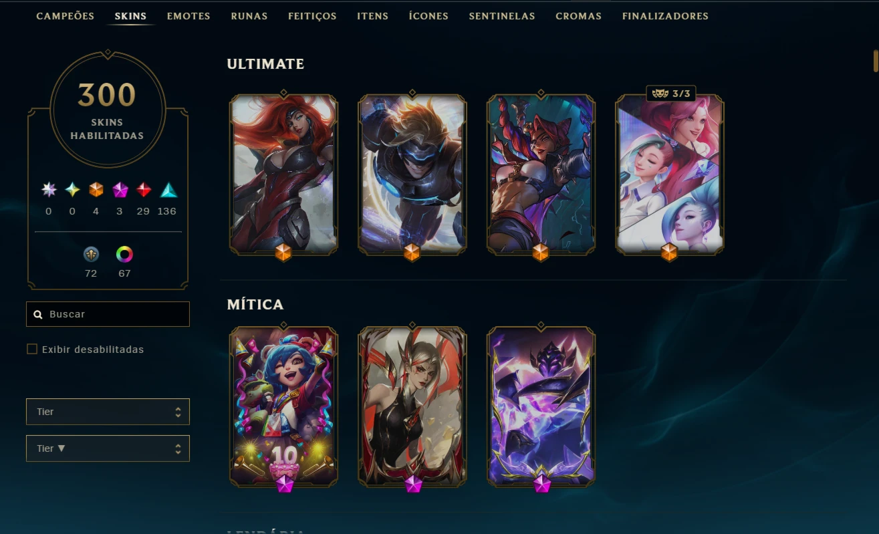The image size is (879, 534).
Task: Click the teal Epic triangle icon showing 136
Action: pos(168,190)
